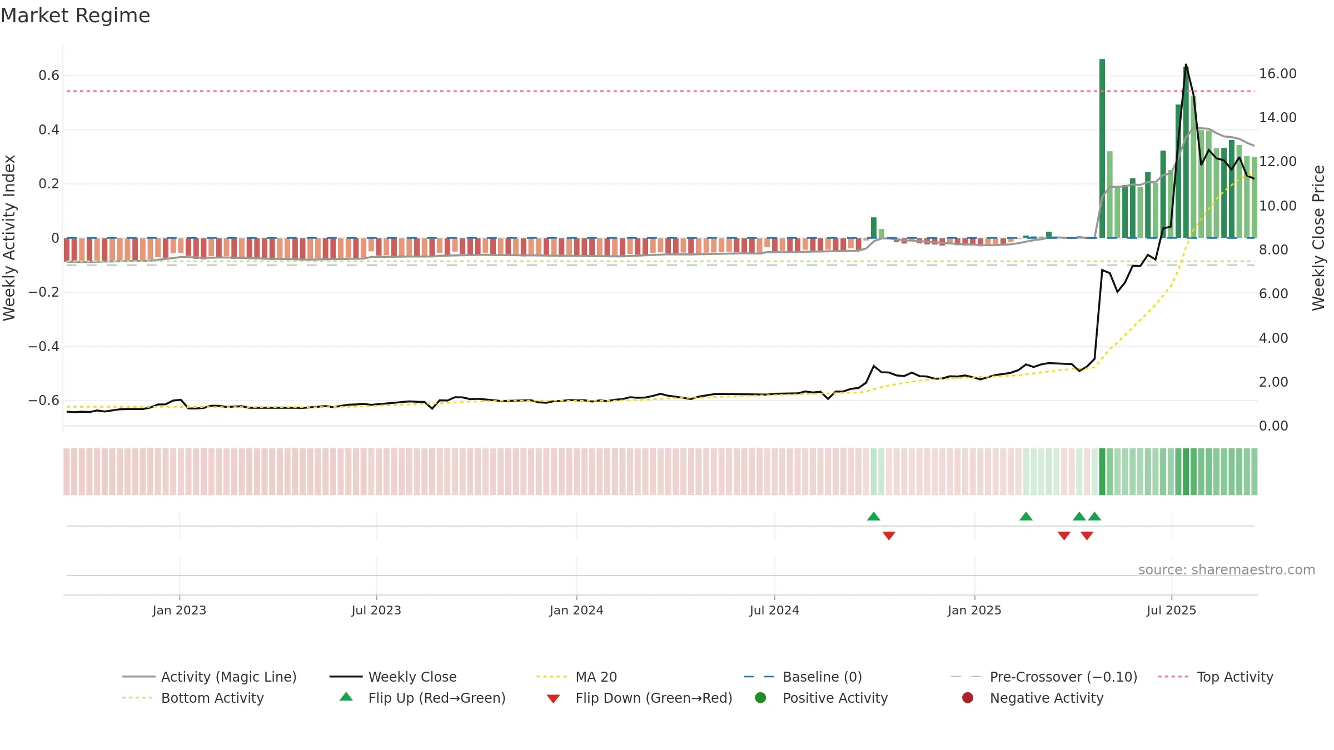Click the 12.00 price axis tick label
Image resolution: width=1334 pixels, height=750 pixels.
(1278, 162)
